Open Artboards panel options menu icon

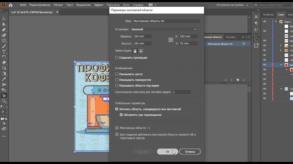(x=249, y=37)
